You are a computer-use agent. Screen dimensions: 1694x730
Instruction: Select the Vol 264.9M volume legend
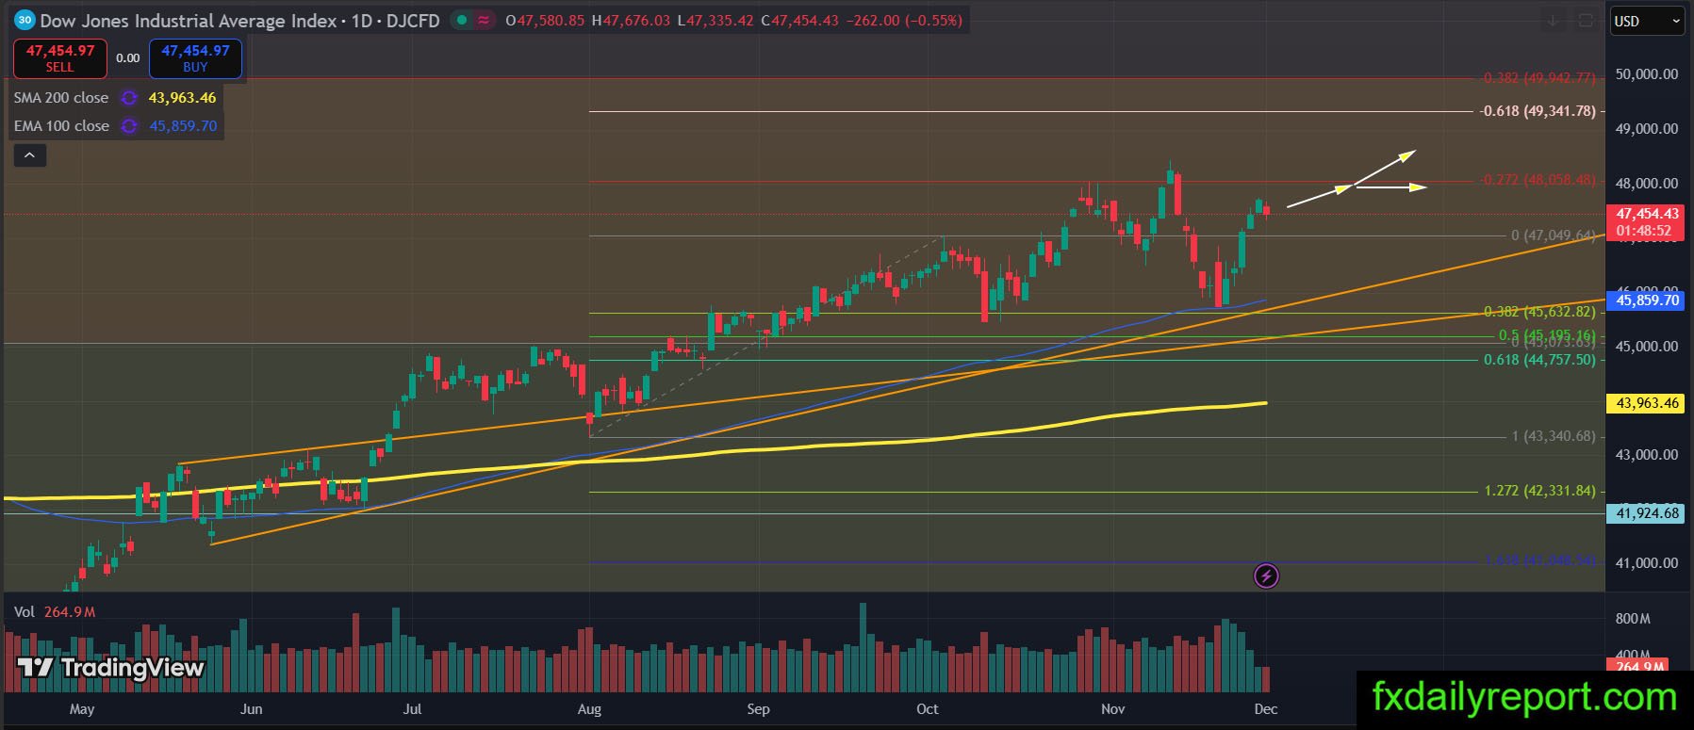(x=55, y=612)
